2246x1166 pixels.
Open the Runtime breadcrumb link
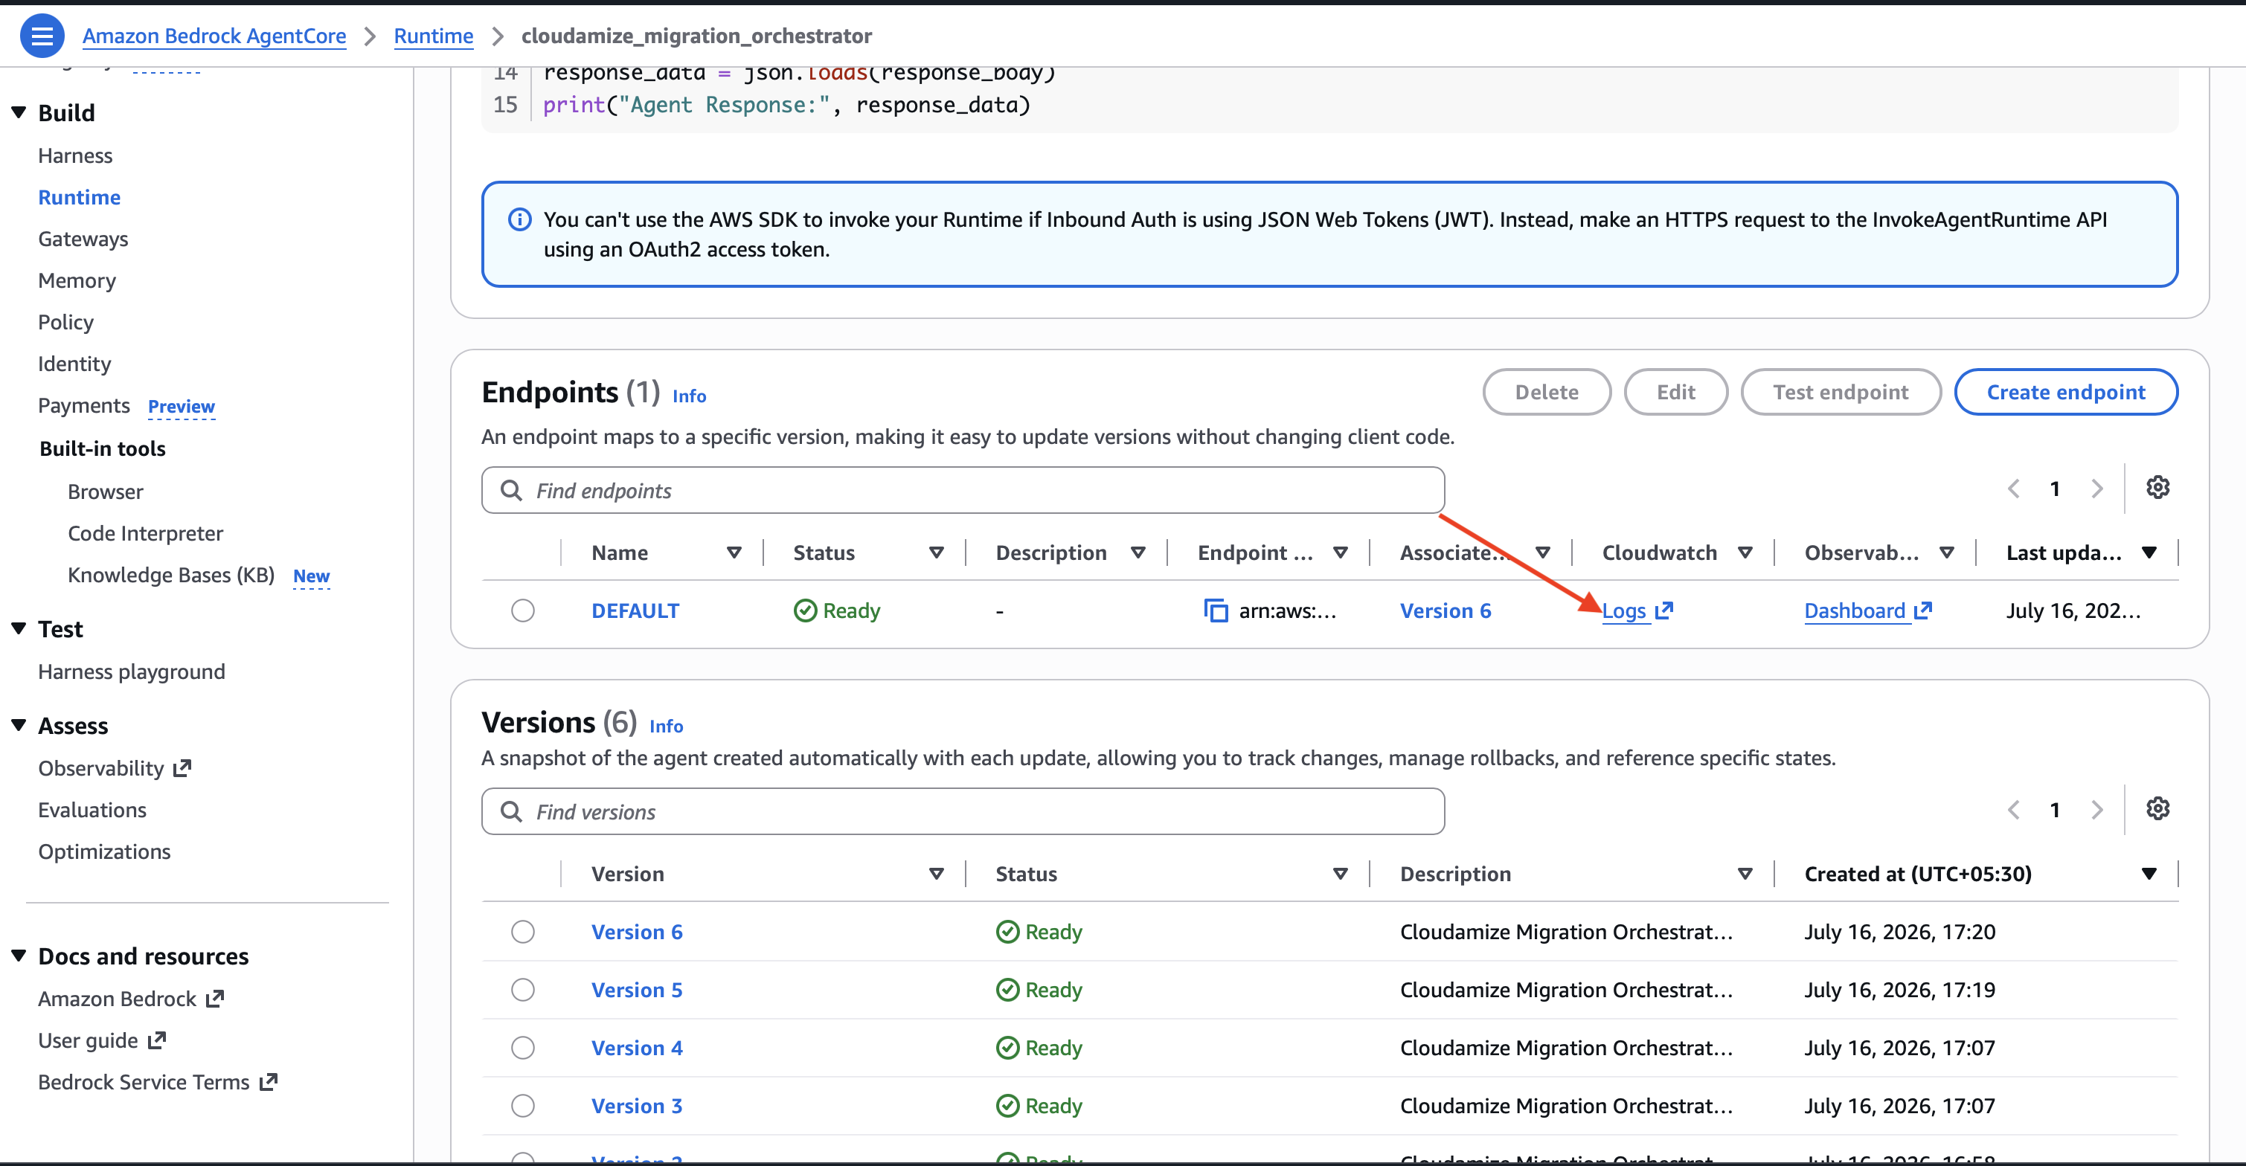coord(433,36)
